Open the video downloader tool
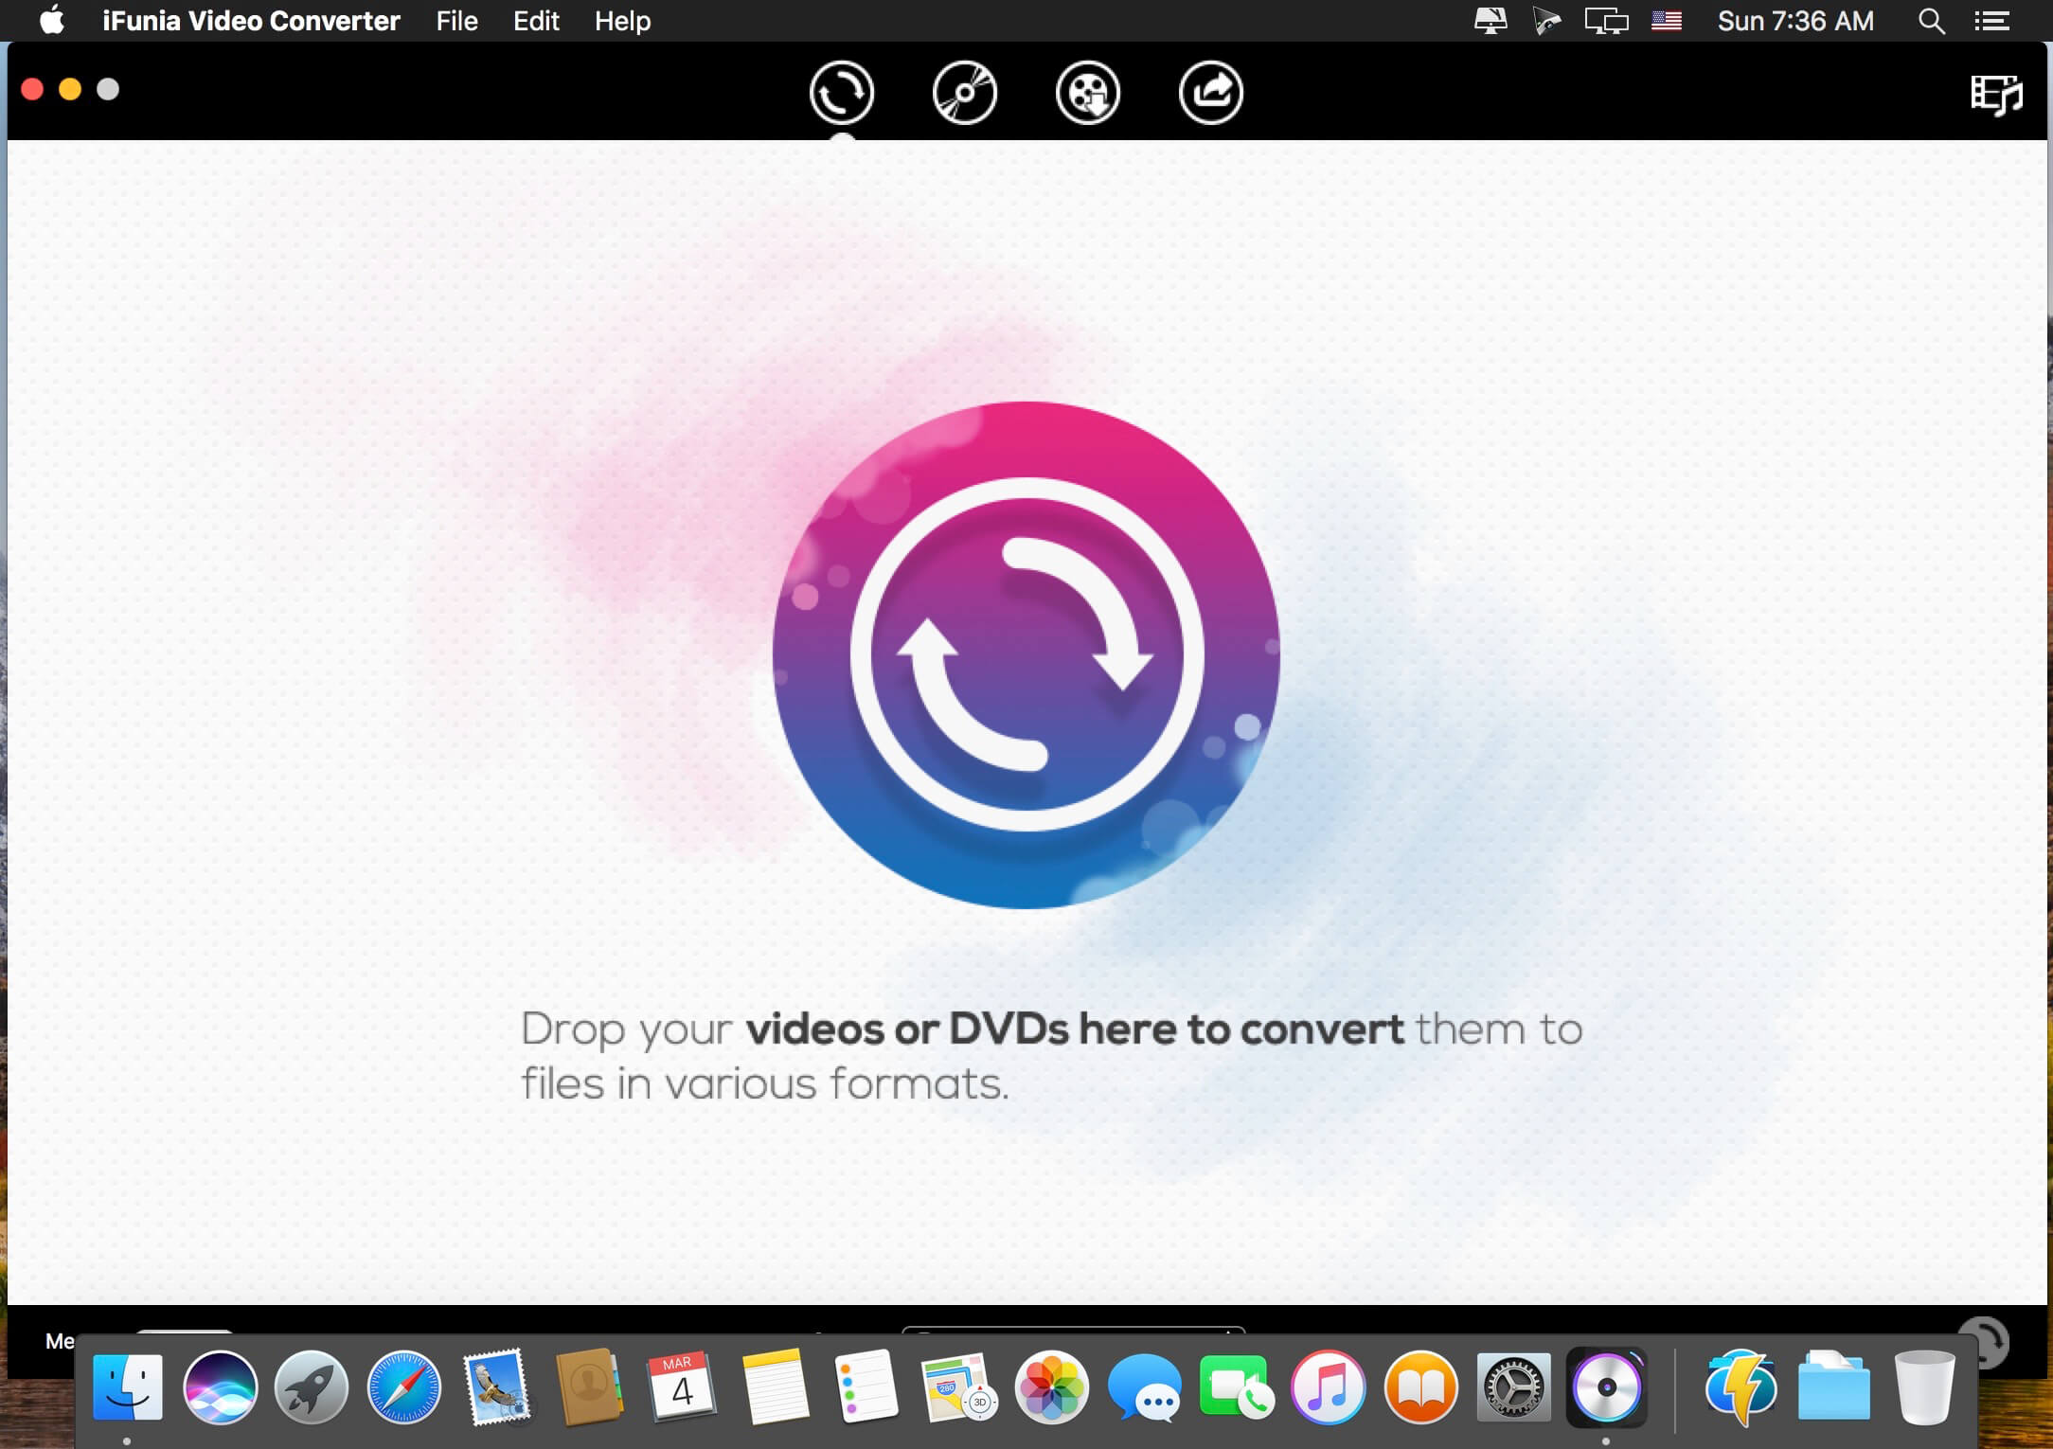The image size is (2053, 1449). [x=1087, y=93]
